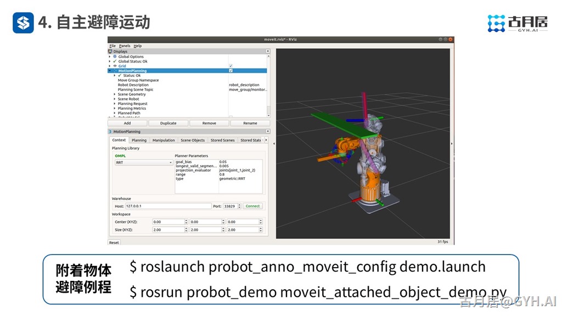
Task: Click the Connect warehouse button
Action: click(252, 206)
